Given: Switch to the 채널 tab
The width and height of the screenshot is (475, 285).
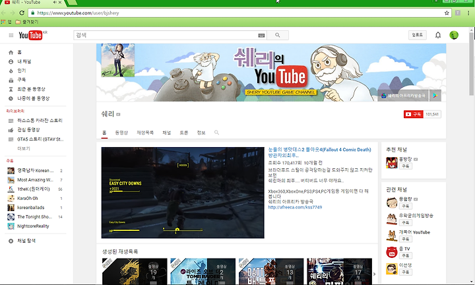Looking at the screenshot, I should coord(167,133).
